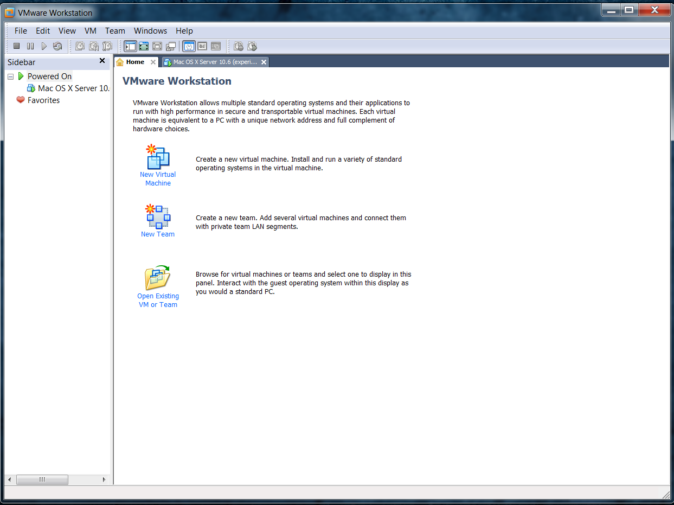Click the VMware Workstation title bar icon

point(9,12)
